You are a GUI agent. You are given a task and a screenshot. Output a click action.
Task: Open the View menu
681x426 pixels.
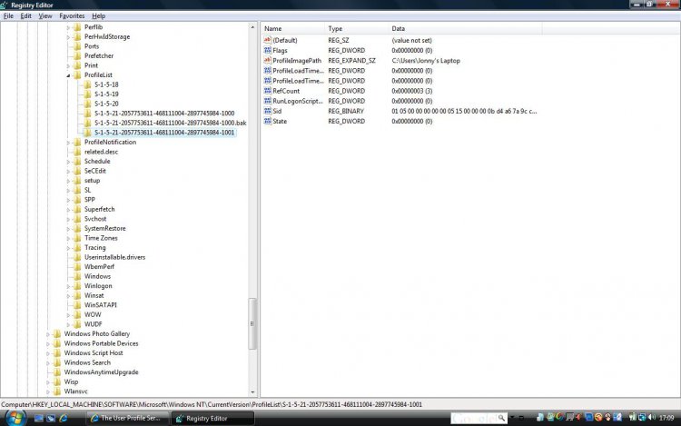pos(44,15)
